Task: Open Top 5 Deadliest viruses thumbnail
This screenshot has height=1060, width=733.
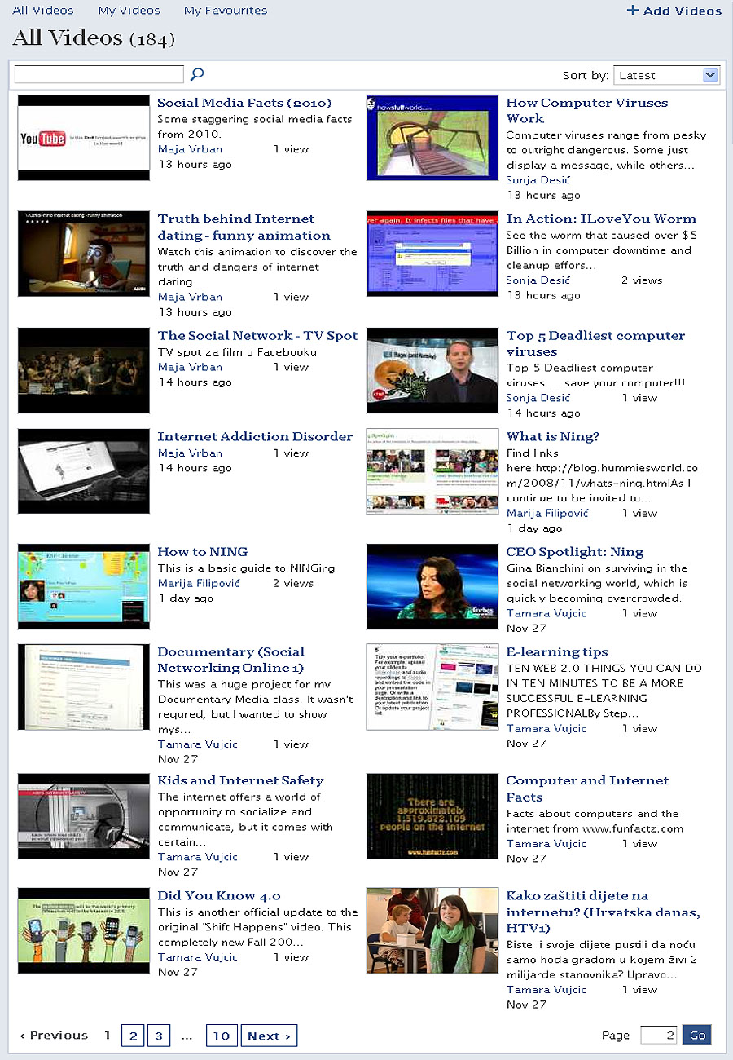Action: (432, 371)
